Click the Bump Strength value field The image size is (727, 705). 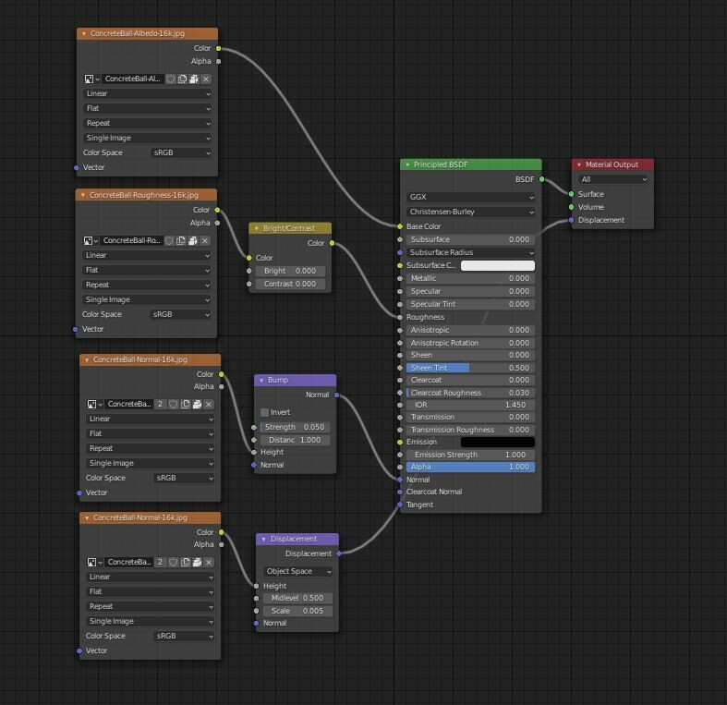(295, 427)
